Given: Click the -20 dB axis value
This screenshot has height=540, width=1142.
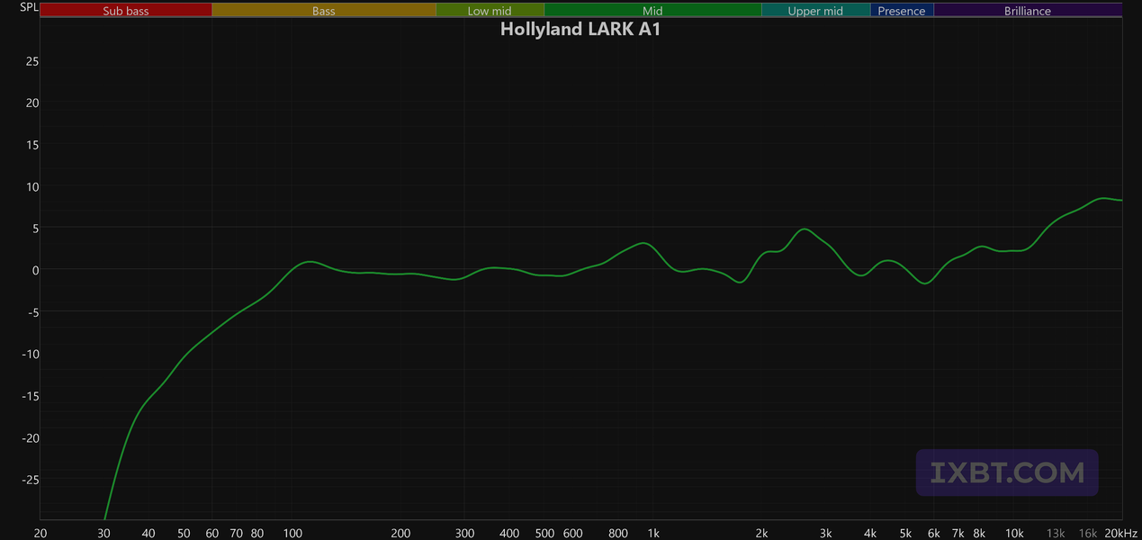Looking at the screenshot, I should [29, 437].
